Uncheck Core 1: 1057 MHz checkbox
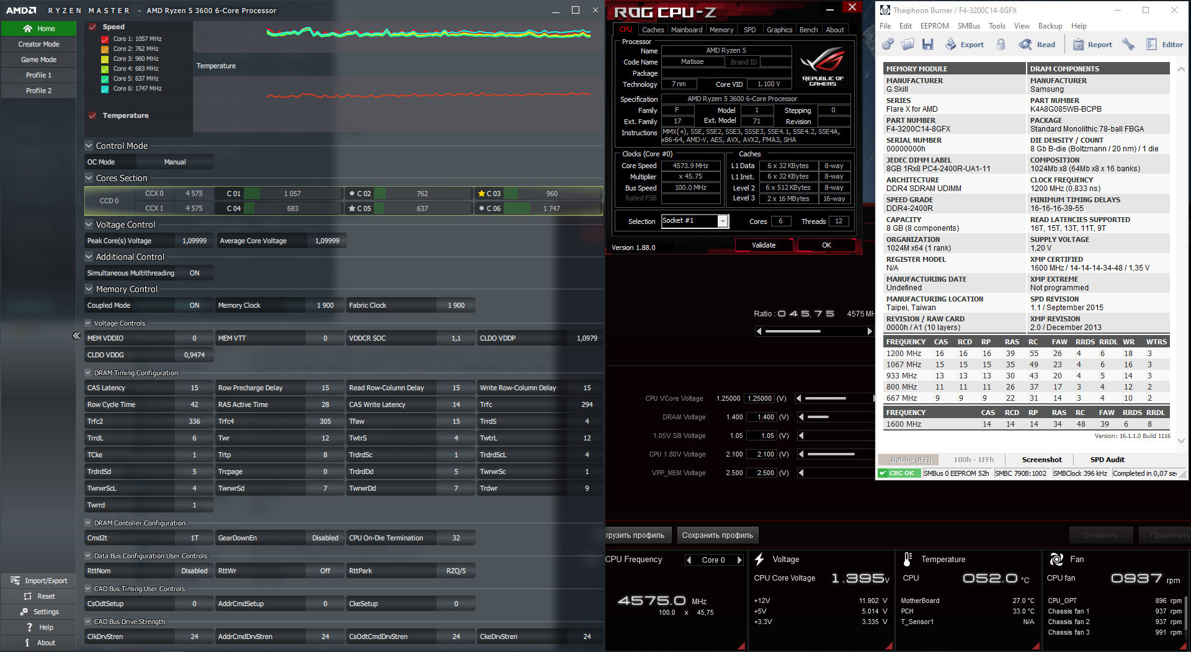The width and height of the screenshot is (1191, 652). click(105, 39)
